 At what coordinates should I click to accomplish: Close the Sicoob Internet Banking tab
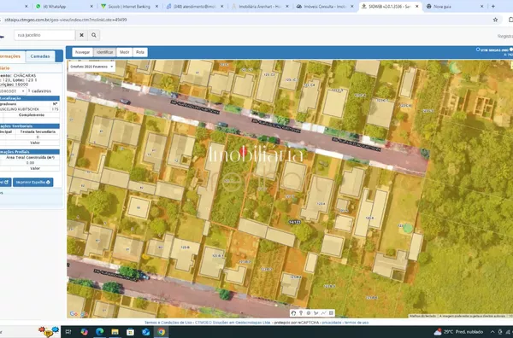[156, 6]
